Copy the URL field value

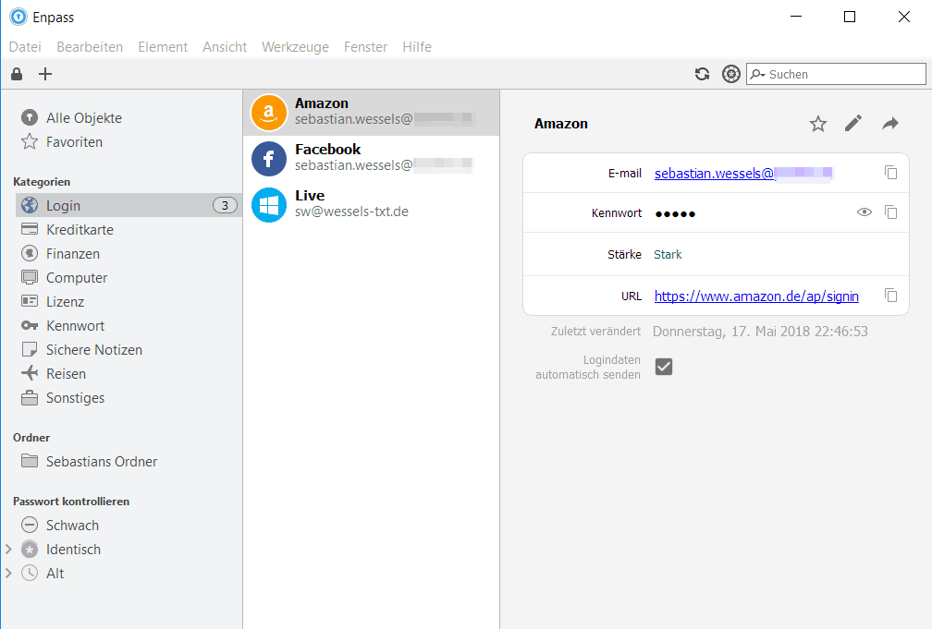pyautogui.click(x=890, y=296)
